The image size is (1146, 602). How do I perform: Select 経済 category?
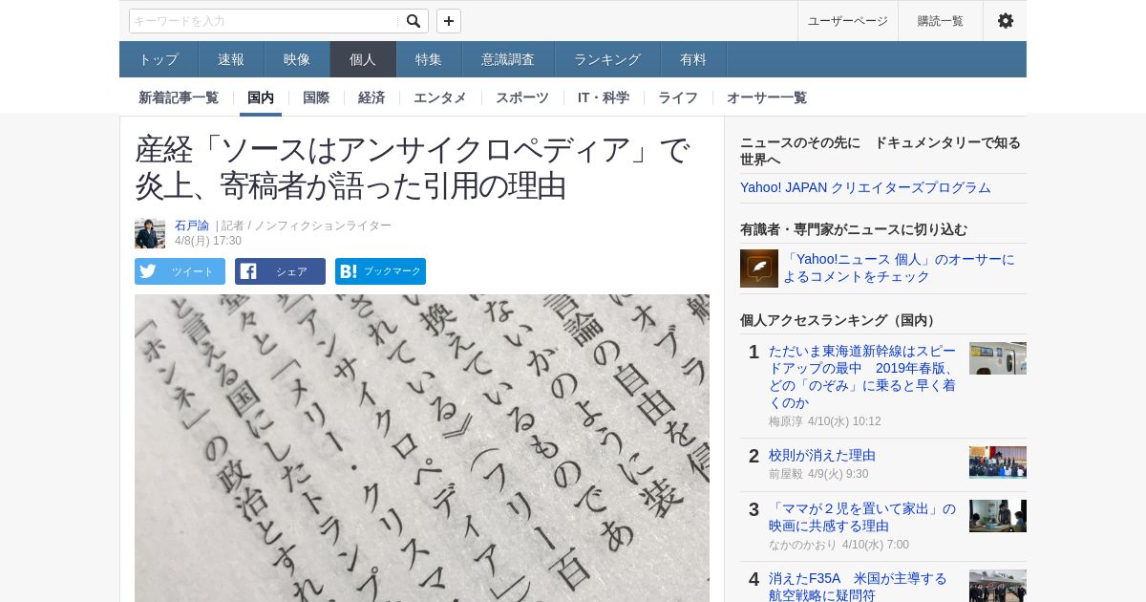click(371, 97)
